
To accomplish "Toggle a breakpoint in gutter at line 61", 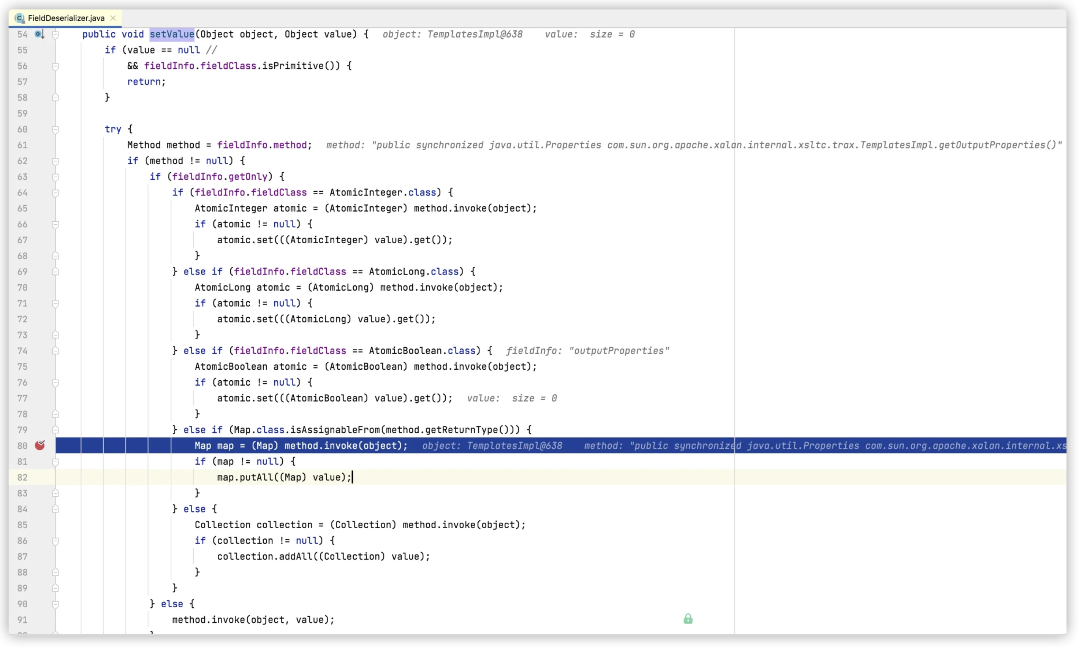I will (x=40, y=145).
